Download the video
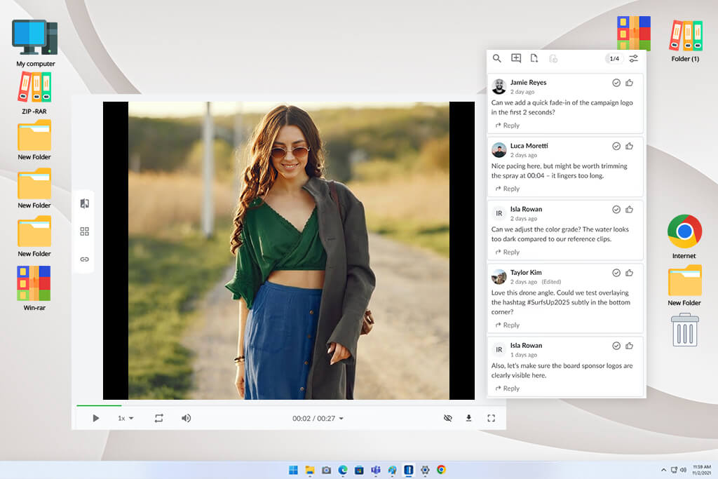Image resolution: width=718 pixels, height=479 pixels. click(468, 418)
